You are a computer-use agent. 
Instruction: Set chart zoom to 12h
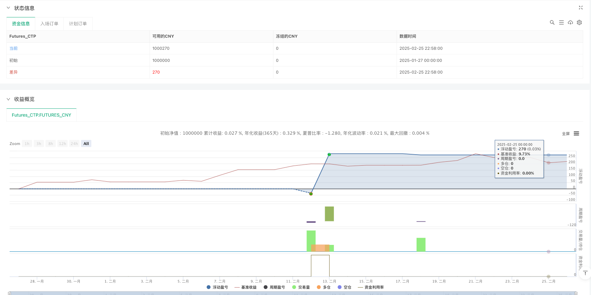point(62,144)
